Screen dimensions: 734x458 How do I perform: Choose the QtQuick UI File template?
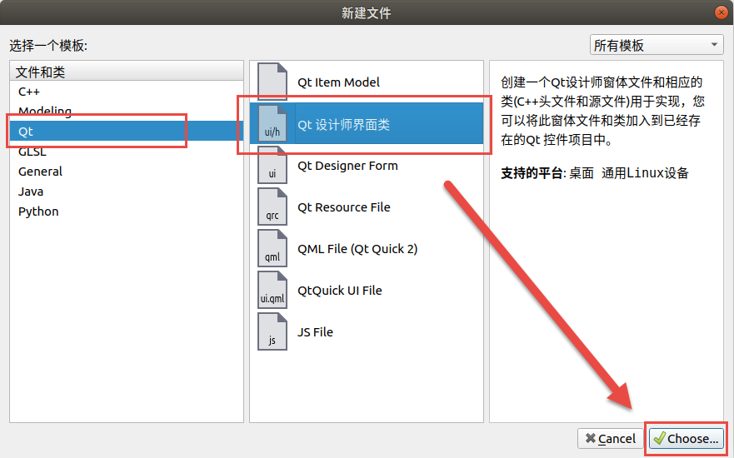367,290
